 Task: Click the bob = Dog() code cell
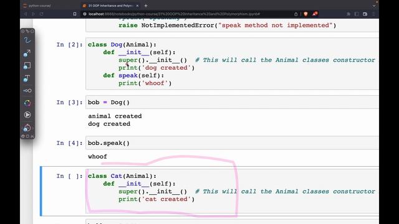(232, 102)
